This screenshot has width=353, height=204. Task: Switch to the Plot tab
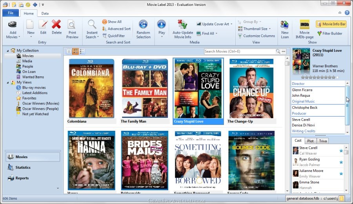pos(310,141)
